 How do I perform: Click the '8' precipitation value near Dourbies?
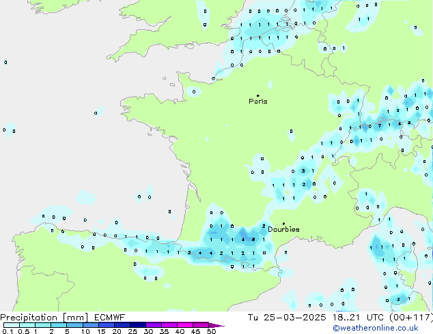point(253,240)
